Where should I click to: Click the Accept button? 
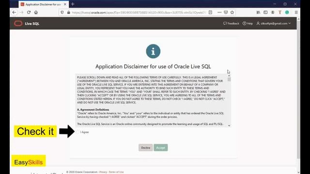pos(160,147)
